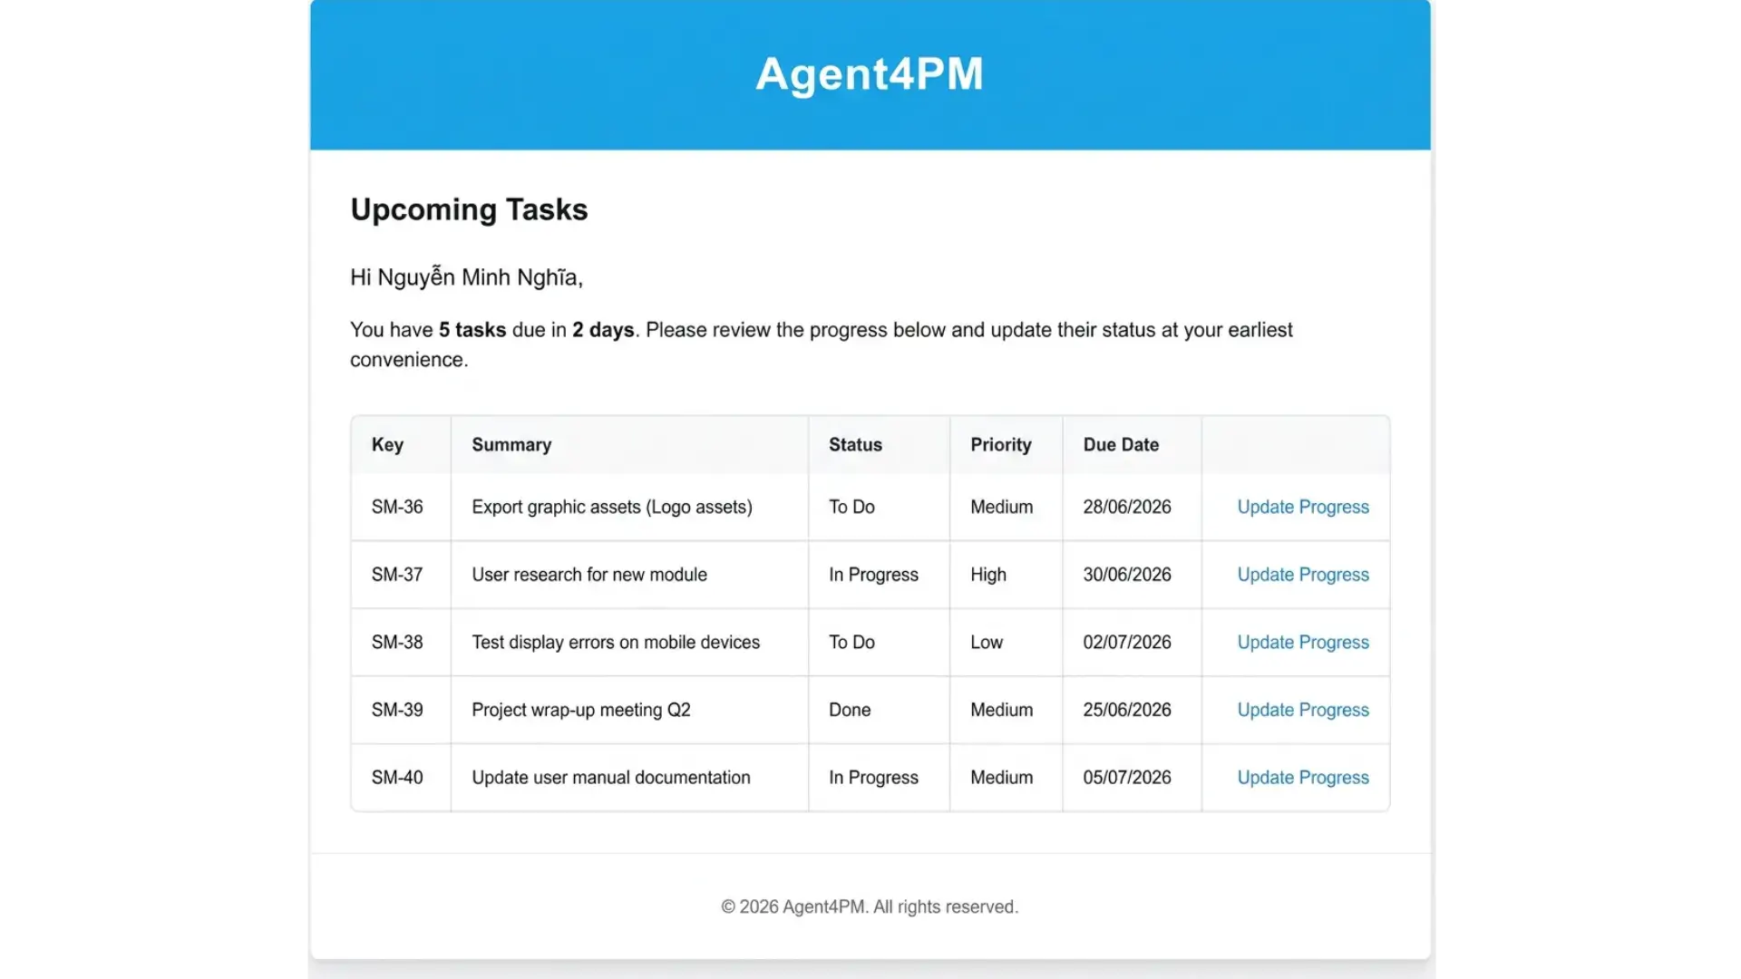The height and width of the screenshot is (979, 1741).
Task: Open Update Progress link for SM-39
Action: [1303, 710]
